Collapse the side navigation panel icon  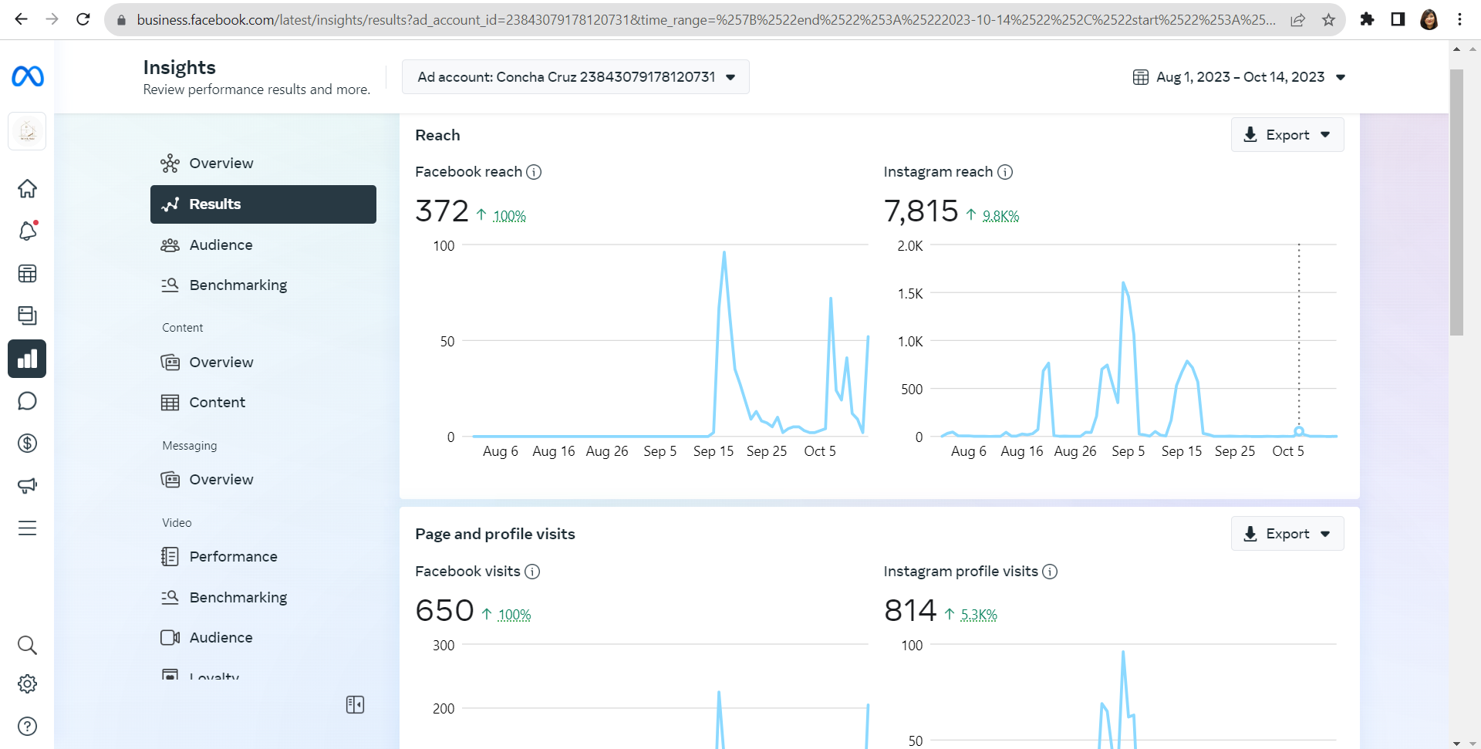coord(355,704)
